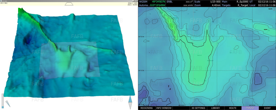Viewport: 276px width, 110px height.
Task: Open the LIBRARY panel
Action: click(215, 108)
